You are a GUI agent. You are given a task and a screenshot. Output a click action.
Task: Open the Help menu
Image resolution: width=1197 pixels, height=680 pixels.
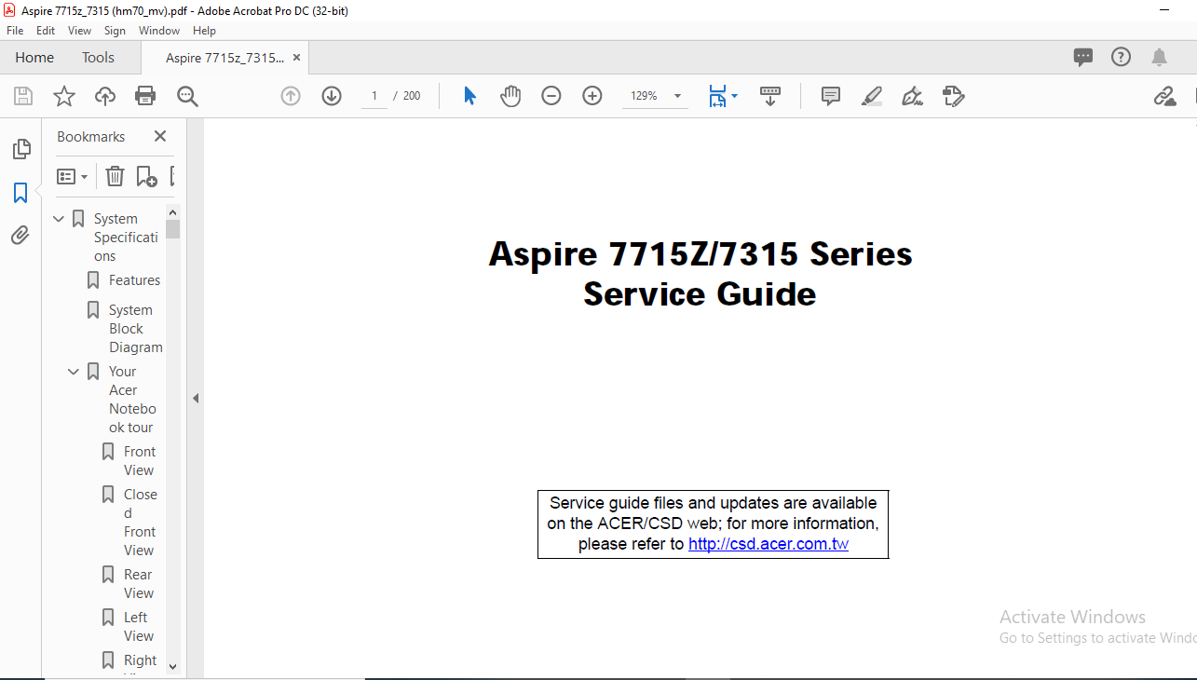(204, 31)
